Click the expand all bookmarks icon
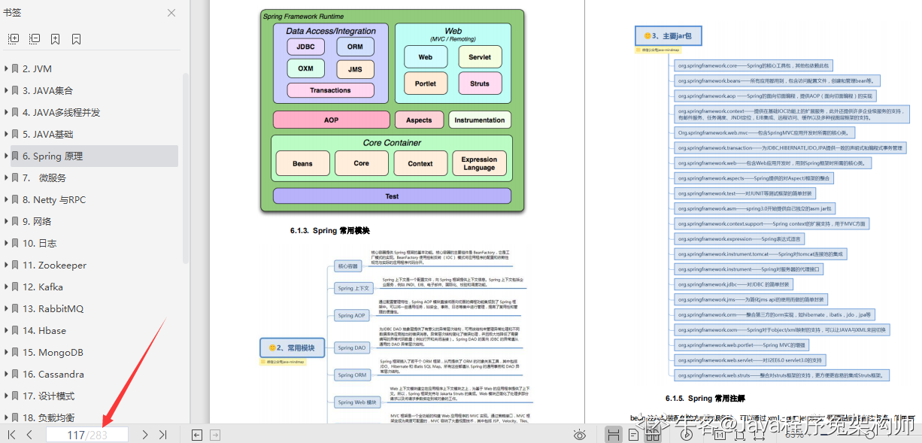This screenshot has width=922, height=443. pos(13,38)
